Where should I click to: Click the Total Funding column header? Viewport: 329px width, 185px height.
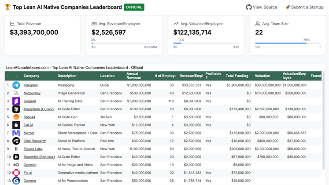tap(237, 76)
